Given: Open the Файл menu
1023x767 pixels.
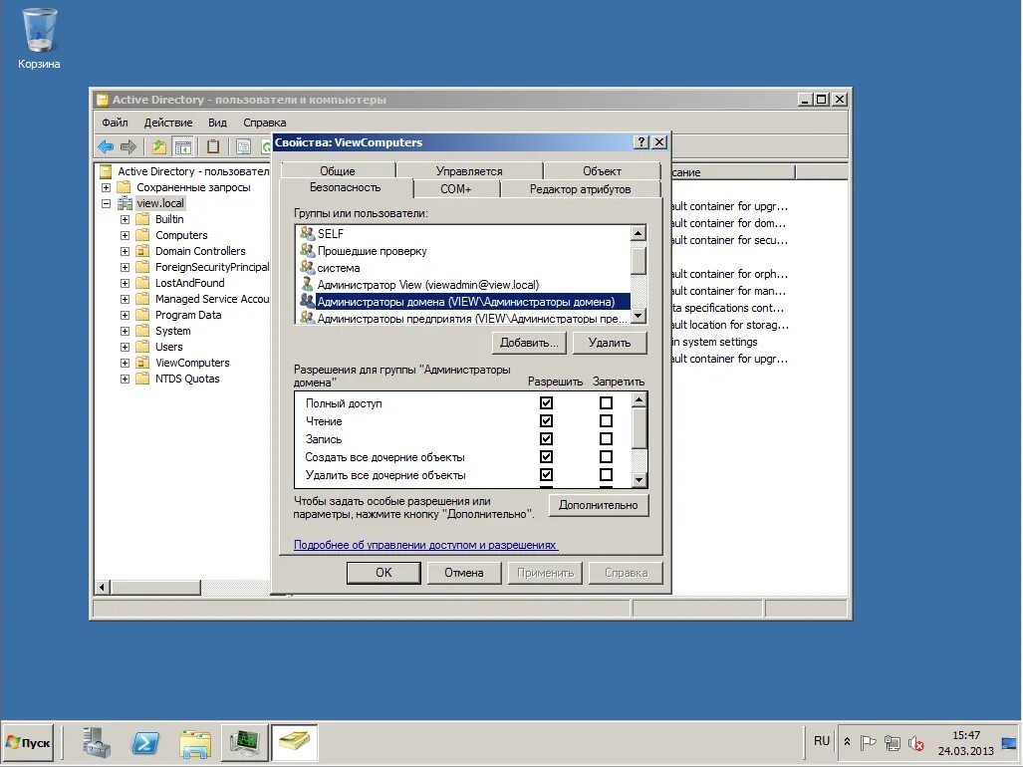Looking at the screenshot, I should point(115,123).
